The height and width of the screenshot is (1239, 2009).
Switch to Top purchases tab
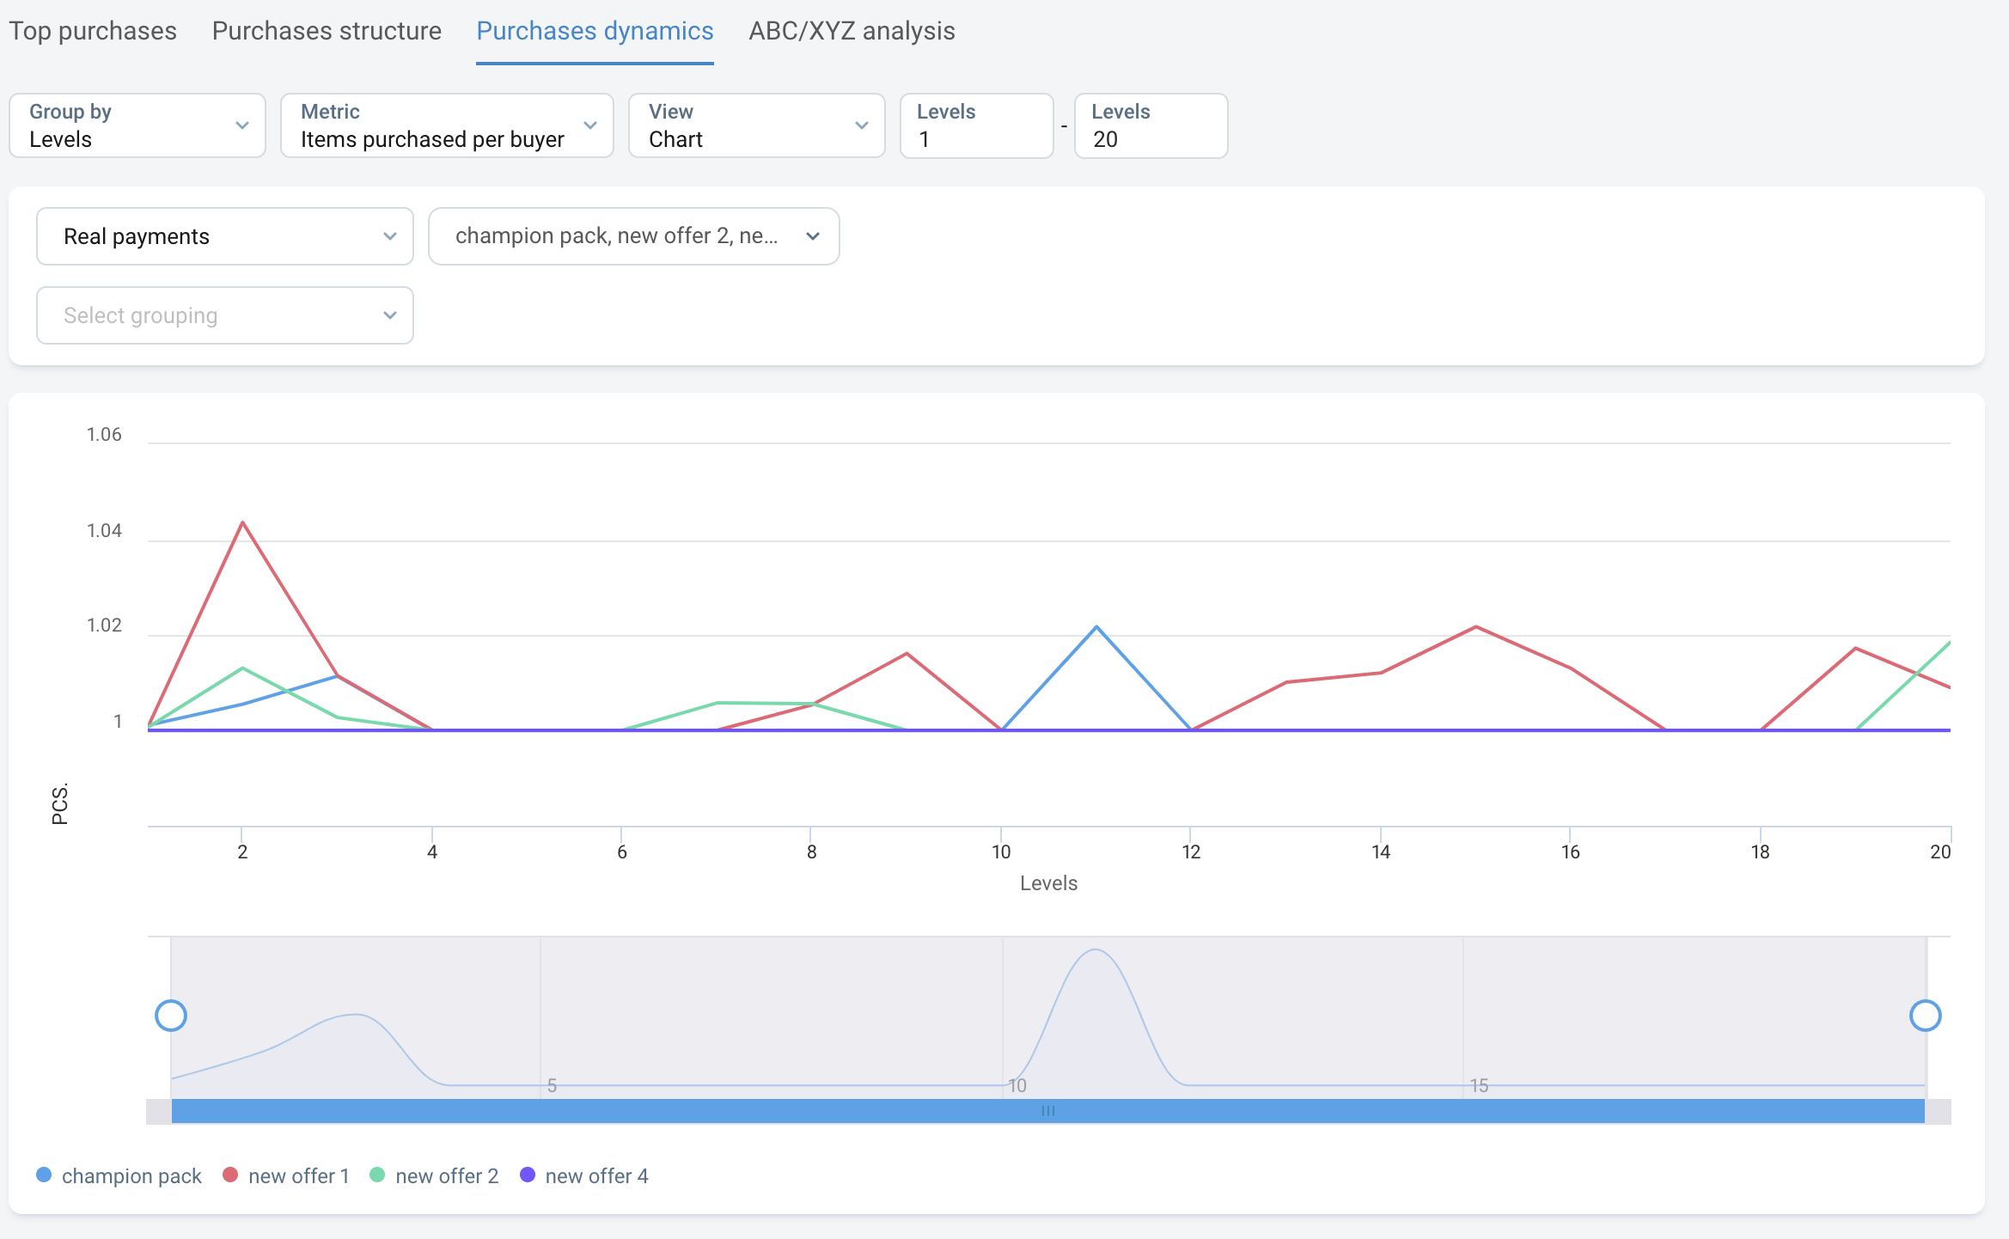click(x=93, y=31)
